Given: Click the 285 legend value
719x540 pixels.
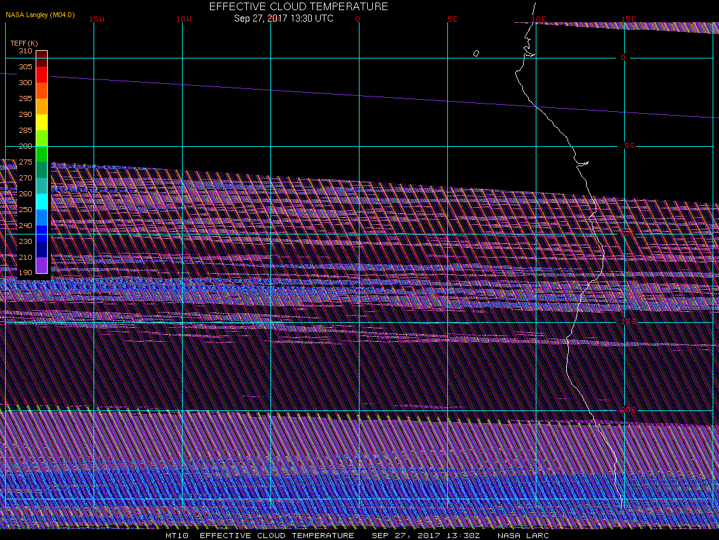Looking at the screenshot, I should tap(25, 130).
